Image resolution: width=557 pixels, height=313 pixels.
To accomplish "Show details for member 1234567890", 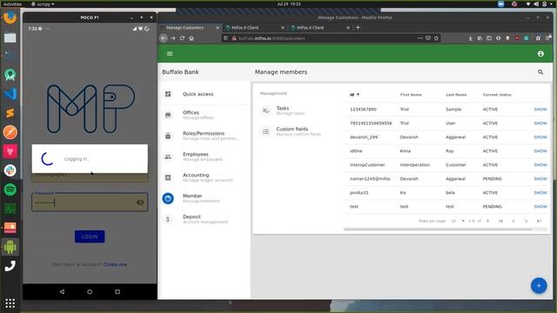I will click(540, 110).
